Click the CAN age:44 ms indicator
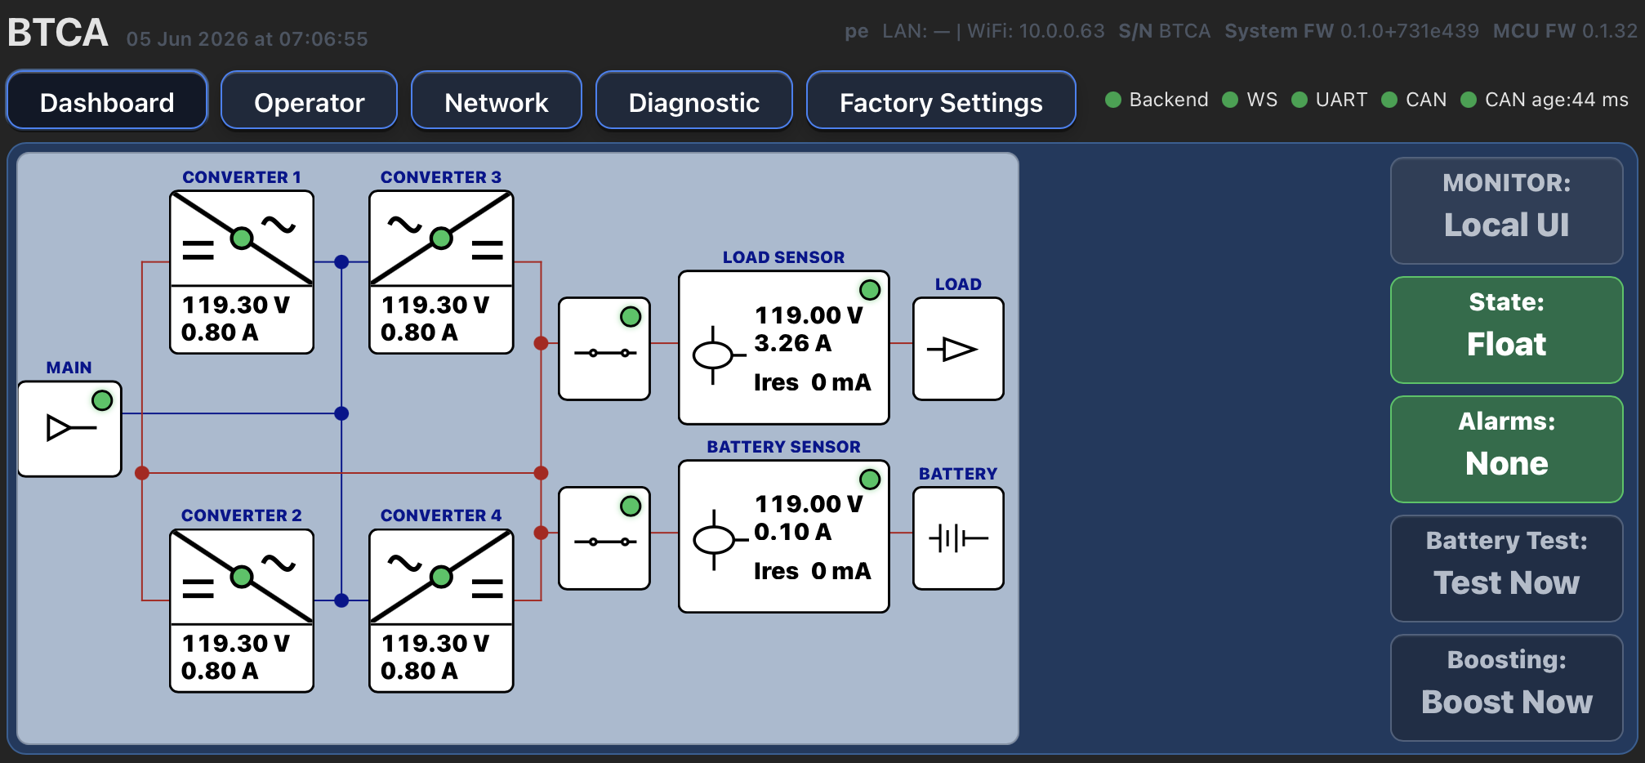The image size is (1645, 763). 1545,100
